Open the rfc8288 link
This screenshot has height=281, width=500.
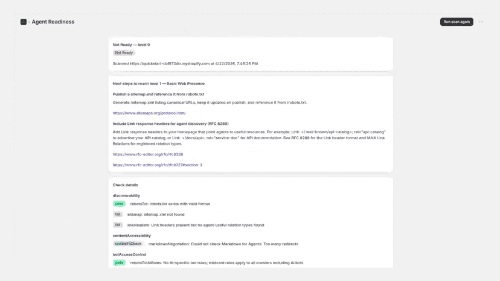[x=147, y=154]
